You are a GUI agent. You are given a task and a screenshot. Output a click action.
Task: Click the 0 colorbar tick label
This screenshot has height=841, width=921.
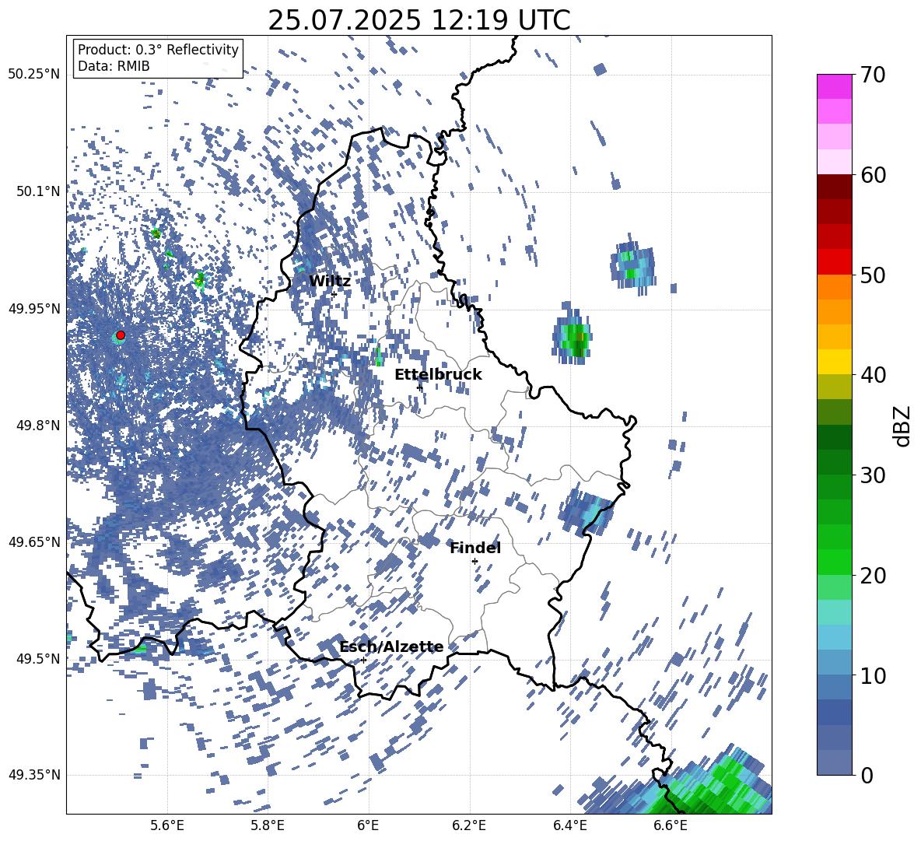(x=867, y=775)
